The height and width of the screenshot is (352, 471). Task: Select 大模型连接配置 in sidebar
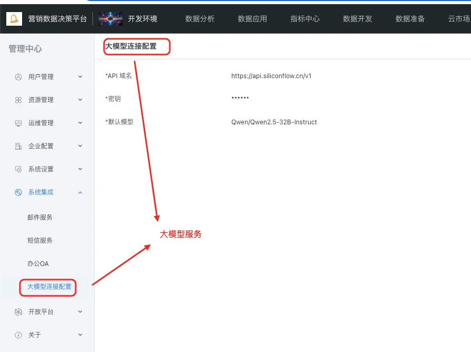[x=49, y=287]
